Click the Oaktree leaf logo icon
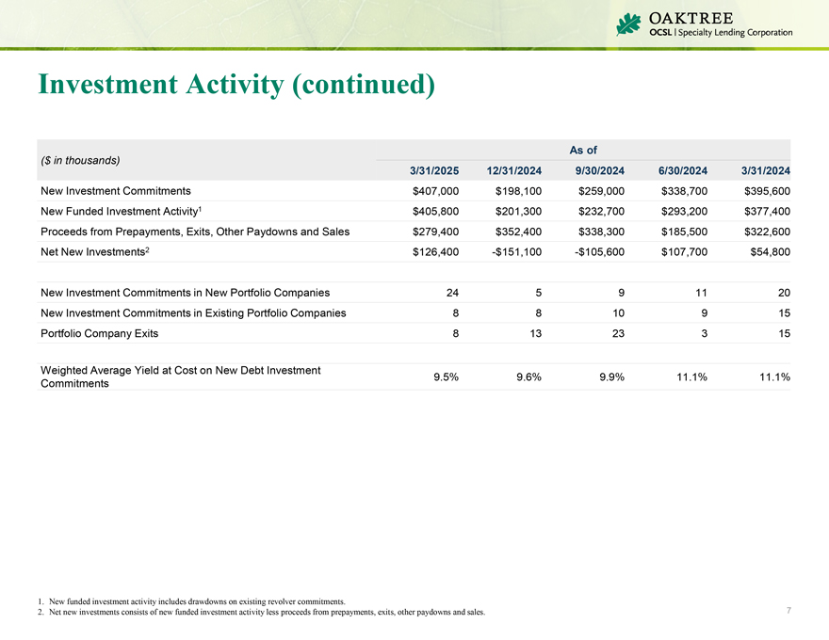 (x=628, y=24)
